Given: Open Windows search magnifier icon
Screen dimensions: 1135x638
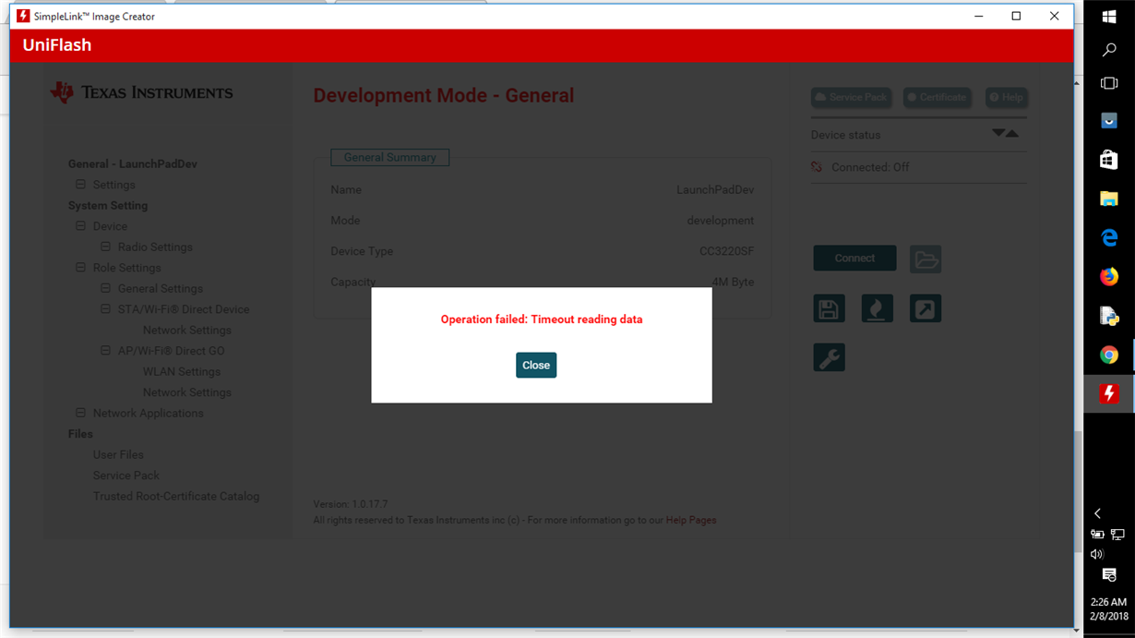Looking at the screenshot, I should coord(1109,51).
